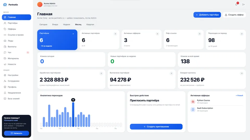The height and width of the screenshot is (140, 250).
Task: Click the 94 278 ₽ paid amount
Action: click(121, 80)
